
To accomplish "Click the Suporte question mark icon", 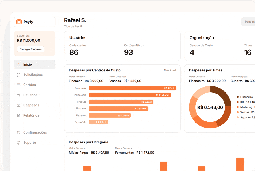I will tap(18, 143).
